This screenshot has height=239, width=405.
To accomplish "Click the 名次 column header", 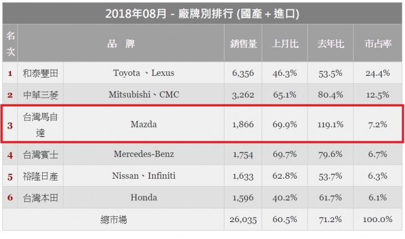I will [x=10, y=43].
